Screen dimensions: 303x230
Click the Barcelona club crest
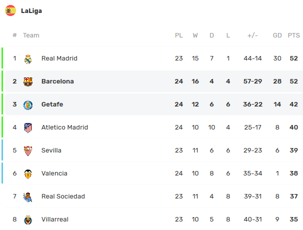coord(28,81)
